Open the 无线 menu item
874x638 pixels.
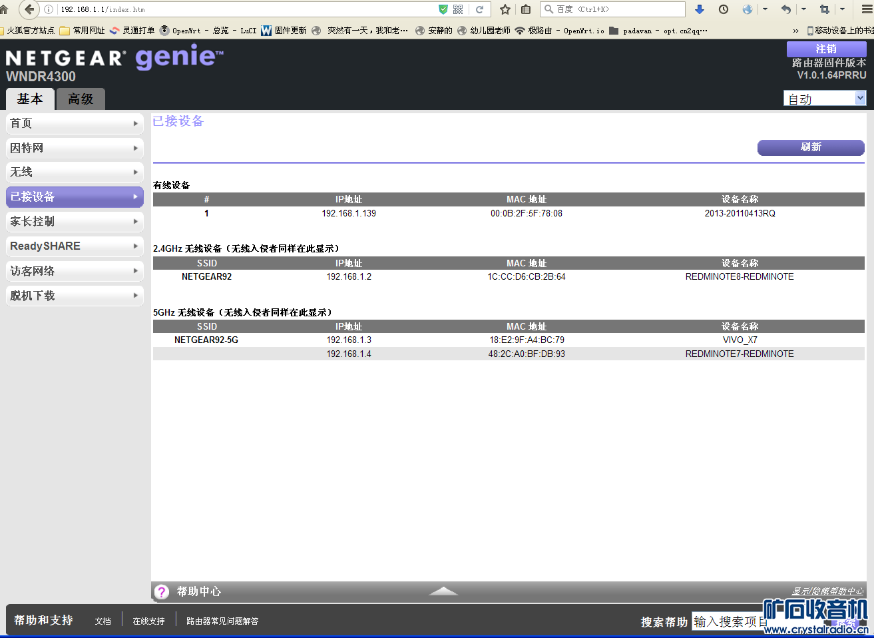pos(75,172)
